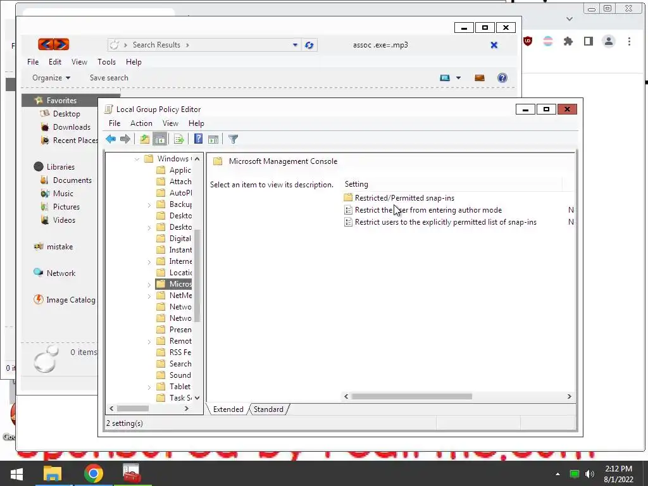This screenshot has height=486, width=648.
Task: Click the Explorer help question mark icon
Action: tap(502, 78)
